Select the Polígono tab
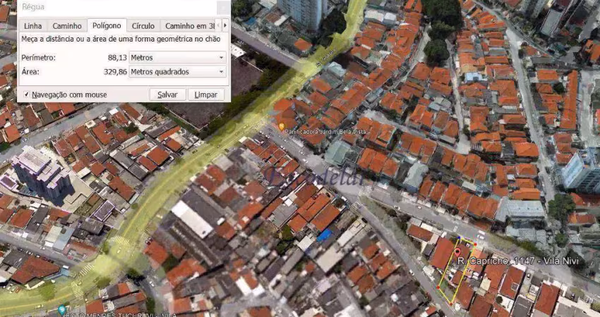600x317 pixels. point(107,25)
